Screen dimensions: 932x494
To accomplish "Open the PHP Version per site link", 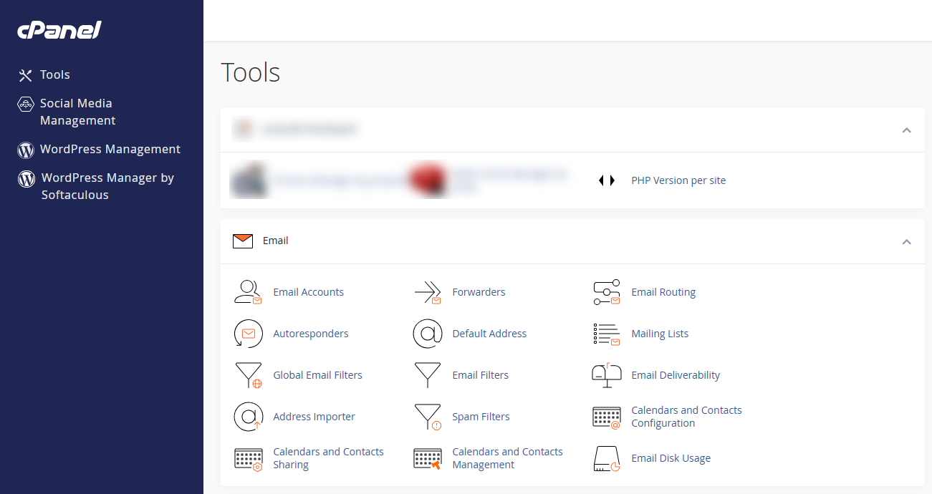I will tap(678, 180).
